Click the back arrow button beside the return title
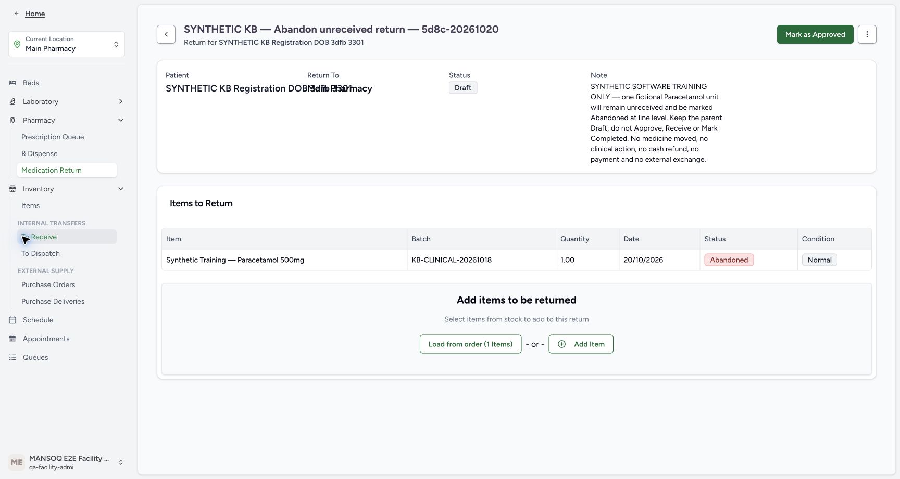 point(166,34)
